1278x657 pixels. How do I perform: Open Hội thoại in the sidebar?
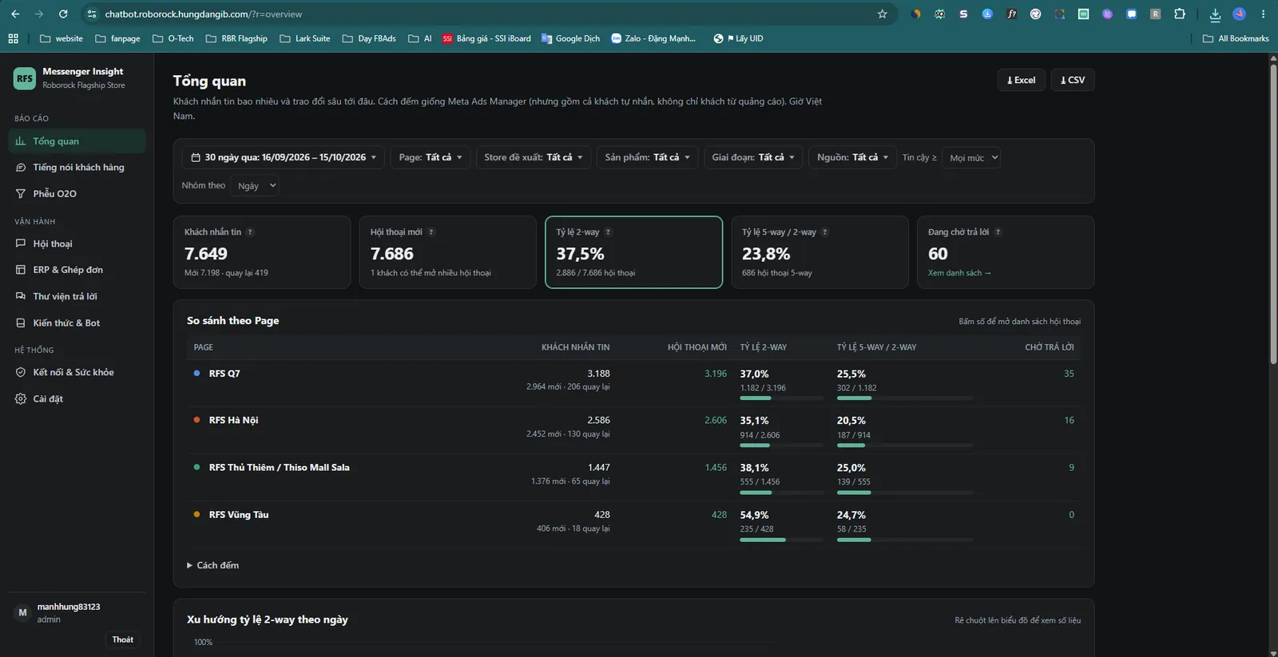click(77, 244)
